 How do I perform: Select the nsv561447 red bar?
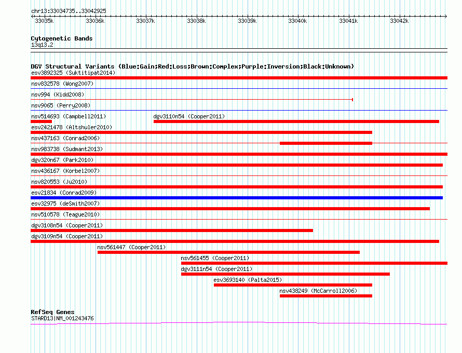tap(228, 252)
